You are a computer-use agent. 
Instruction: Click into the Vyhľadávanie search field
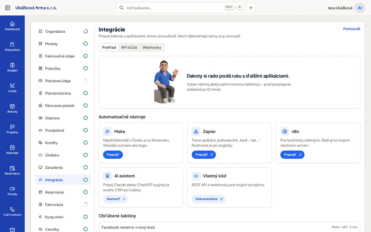180,8
